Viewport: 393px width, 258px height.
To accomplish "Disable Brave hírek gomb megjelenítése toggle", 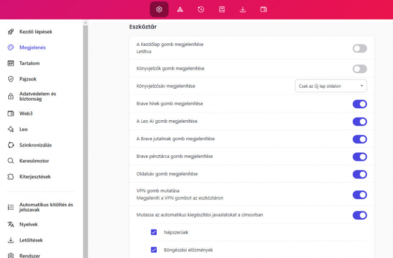I will (x=360, y=104).
